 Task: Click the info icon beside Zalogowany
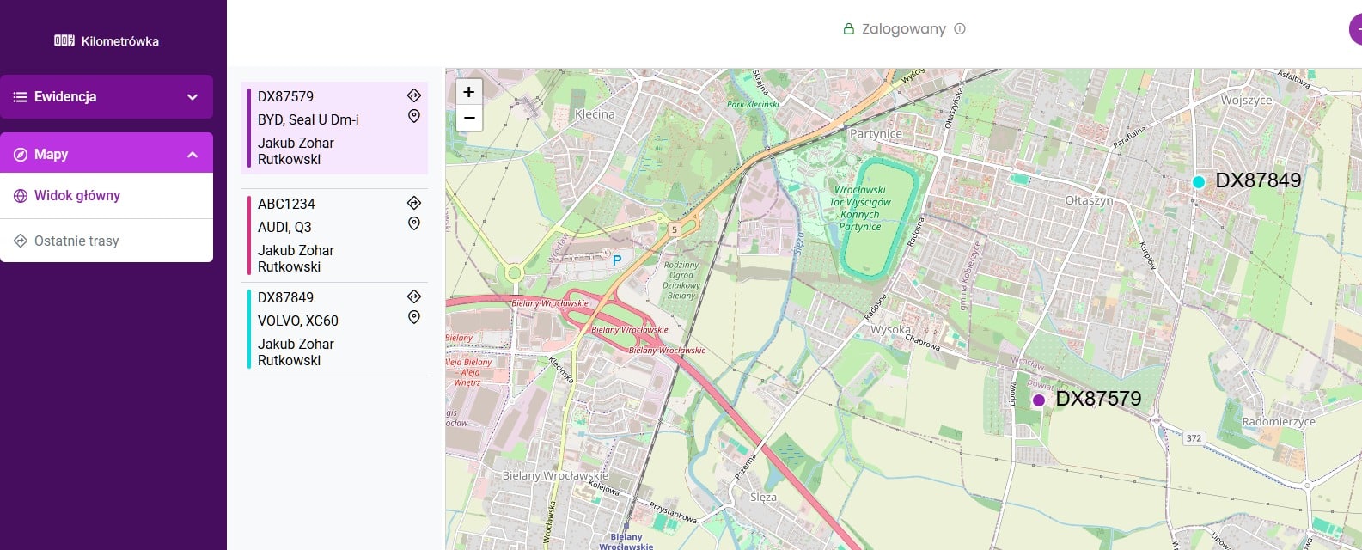960,28
